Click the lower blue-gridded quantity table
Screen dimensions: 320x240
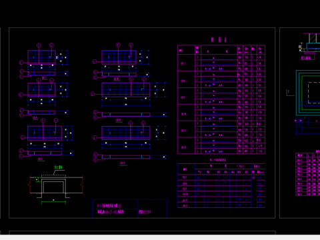221,185
